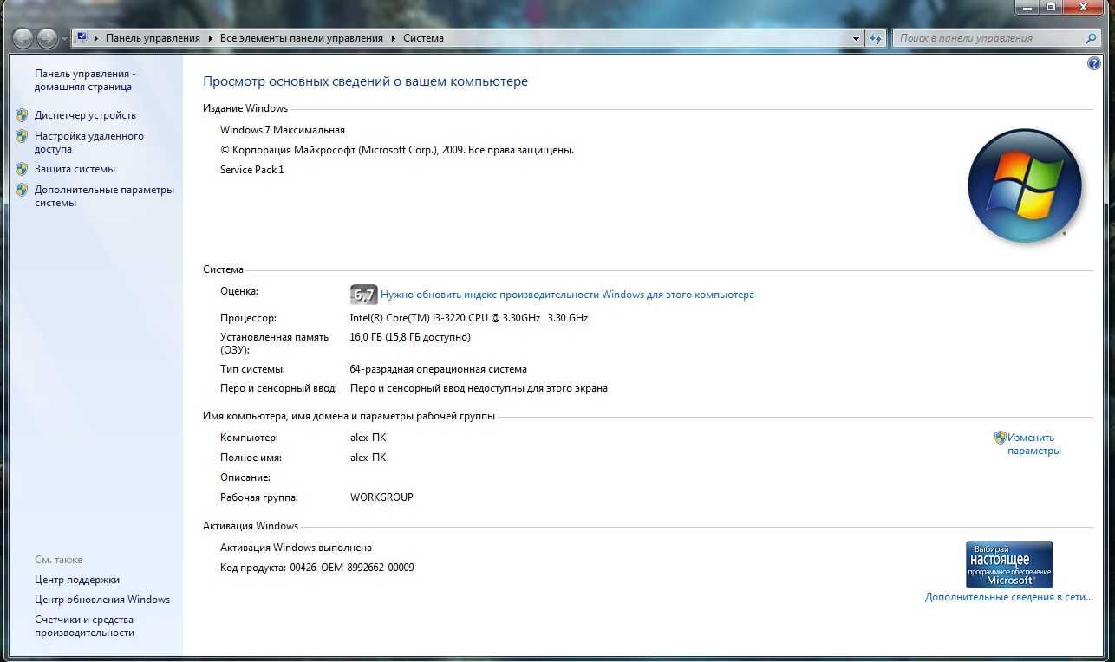The height and width of the screenshot is (662, 1115).
Task: Open 'Центр поддержки' link
Action: [x=77, y=580]
